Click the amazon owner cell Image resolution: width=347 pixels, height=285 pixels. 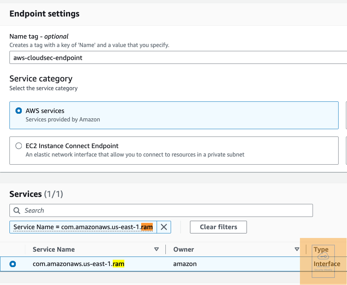click(x=185, y=264)
